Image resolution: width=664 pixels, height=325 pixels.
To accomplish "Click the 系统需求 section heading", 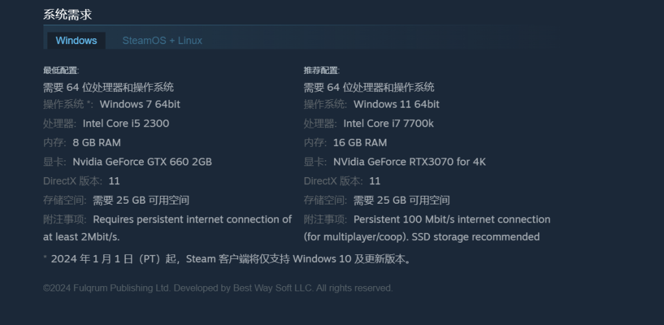I will tap(67, 15).
